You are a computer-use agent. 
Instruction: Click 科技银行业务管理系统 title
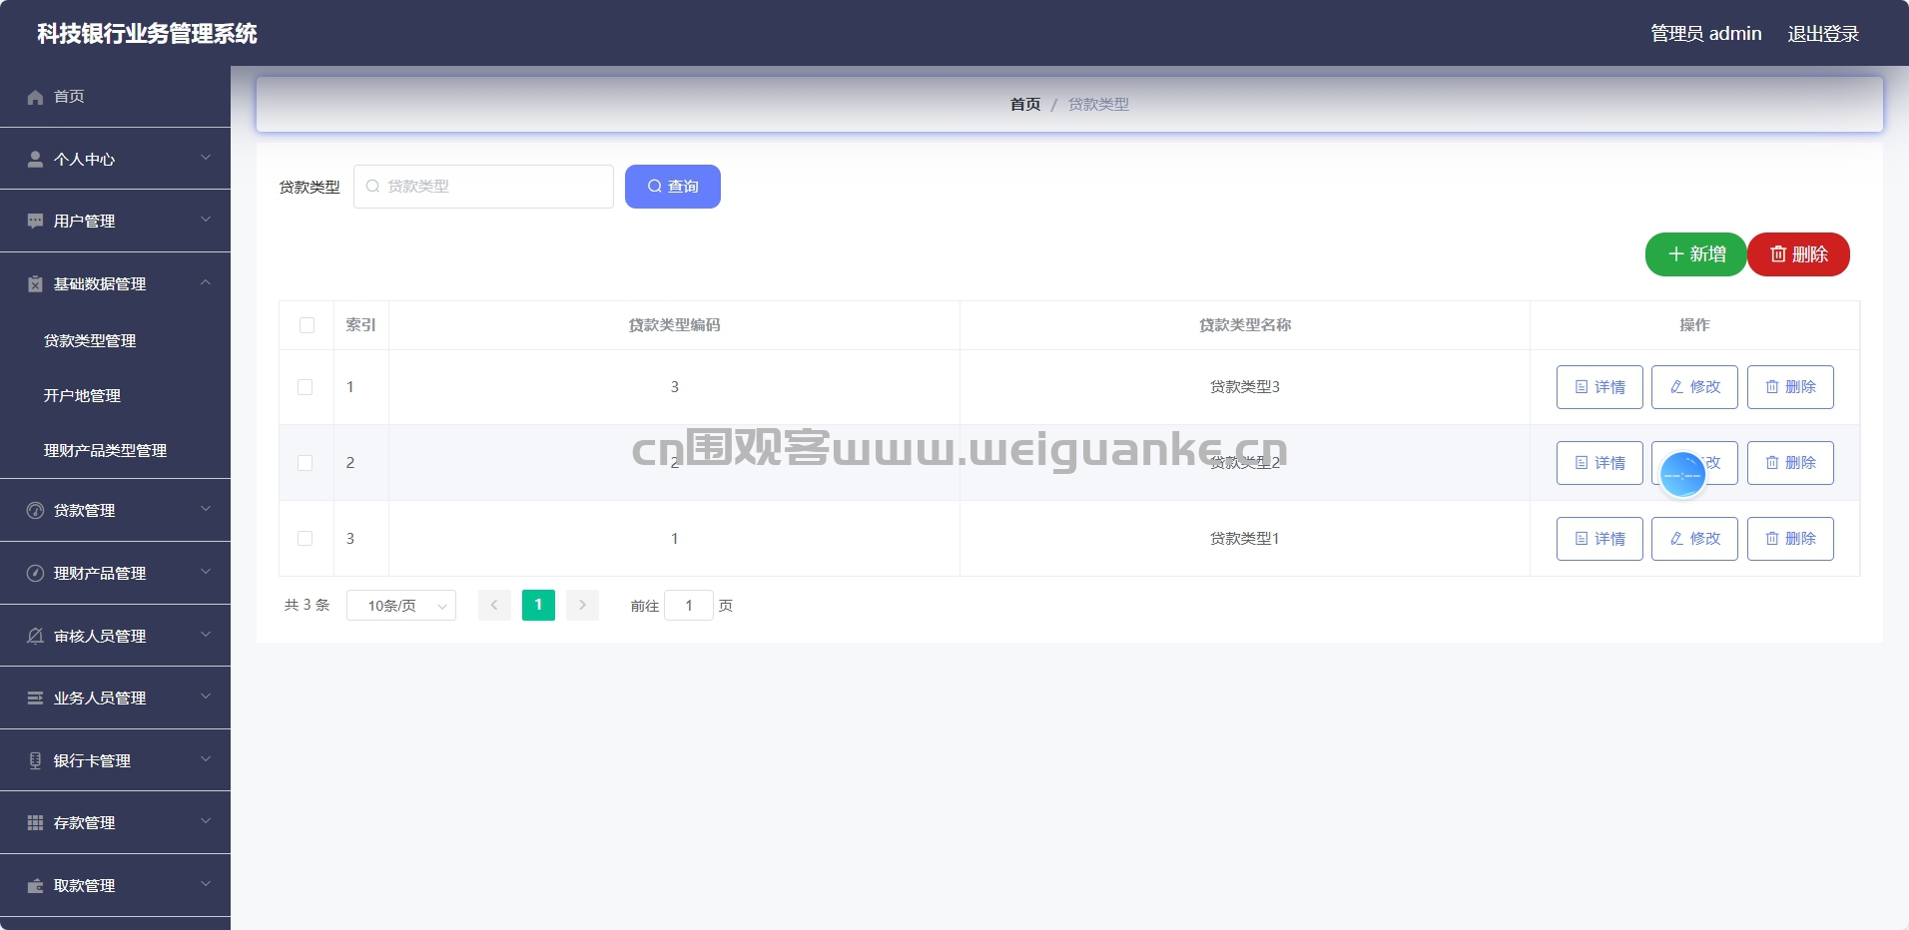click(148, 34)
